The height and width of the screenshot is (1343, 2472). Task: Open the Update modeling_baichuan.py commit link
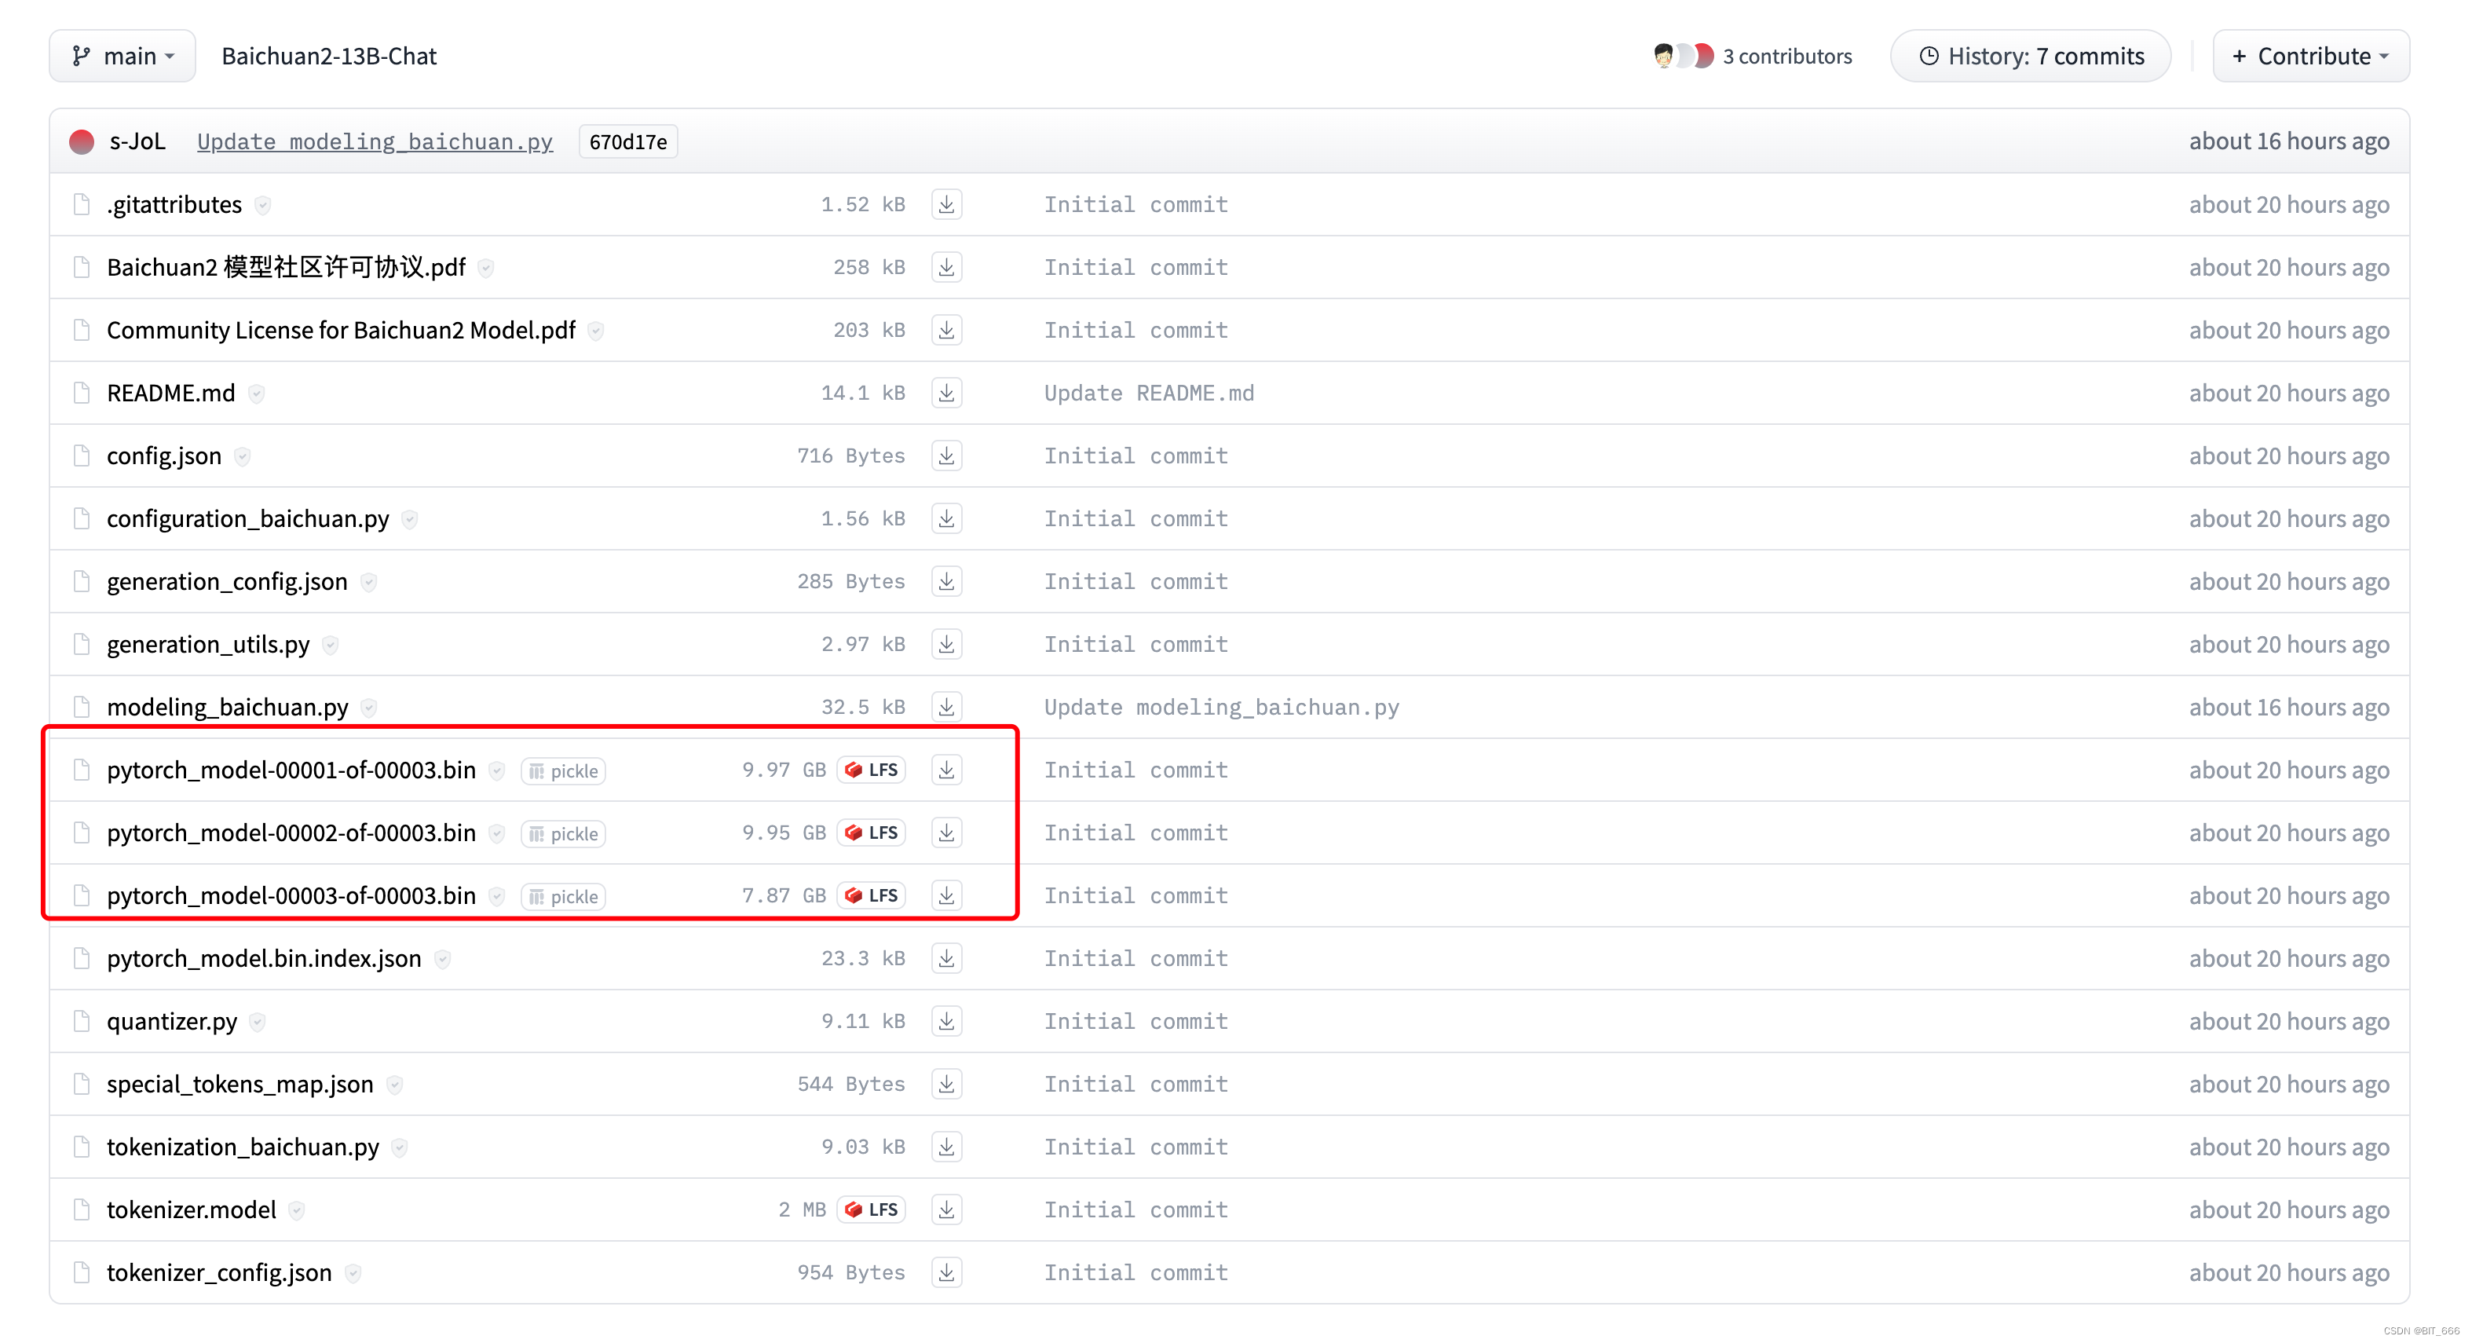click(x=375, y=142)
